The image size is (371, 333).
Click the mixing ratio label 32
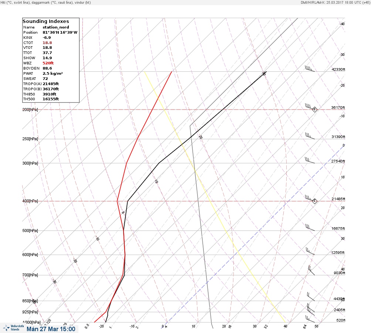pos(266,327)
